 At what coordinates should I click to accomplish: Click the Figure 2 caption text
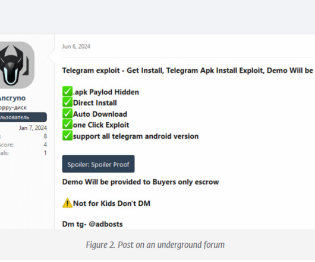coord(155,245)
